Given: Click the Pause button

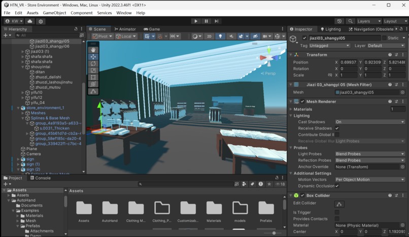Looking at the screenshot, I should coord(207,21).
